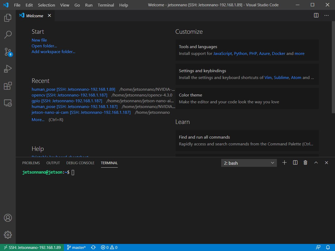Click the Azure link
Viewport: 335px width, 251px height.
pyautogui.click(x=264, y=53)
